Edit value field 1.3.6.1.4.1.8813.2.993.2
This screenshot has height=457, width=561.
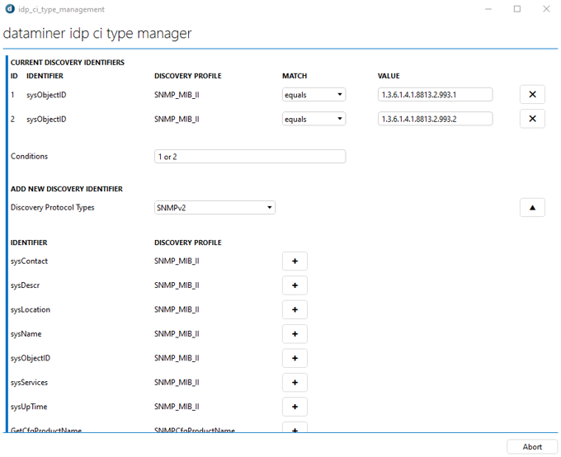click(x=435, y=119)
